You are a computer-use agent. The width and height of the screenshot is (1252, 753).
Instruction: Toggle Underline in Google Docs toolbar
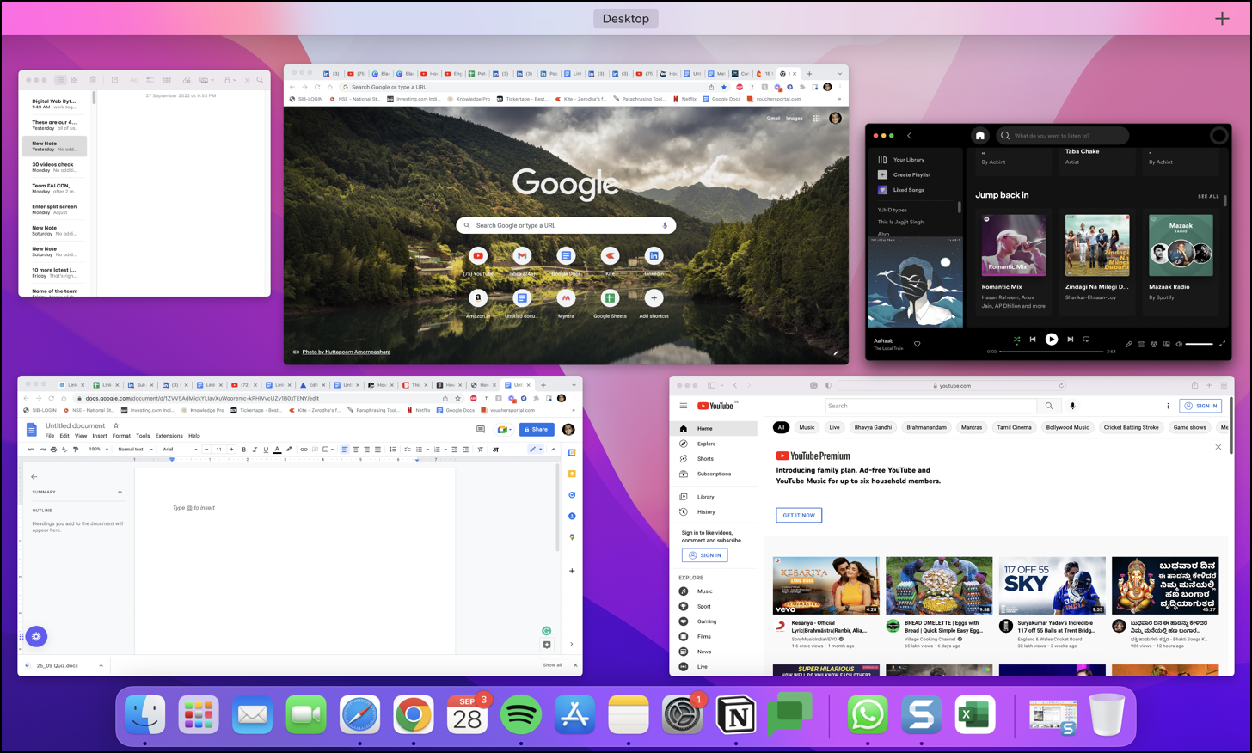266,450
